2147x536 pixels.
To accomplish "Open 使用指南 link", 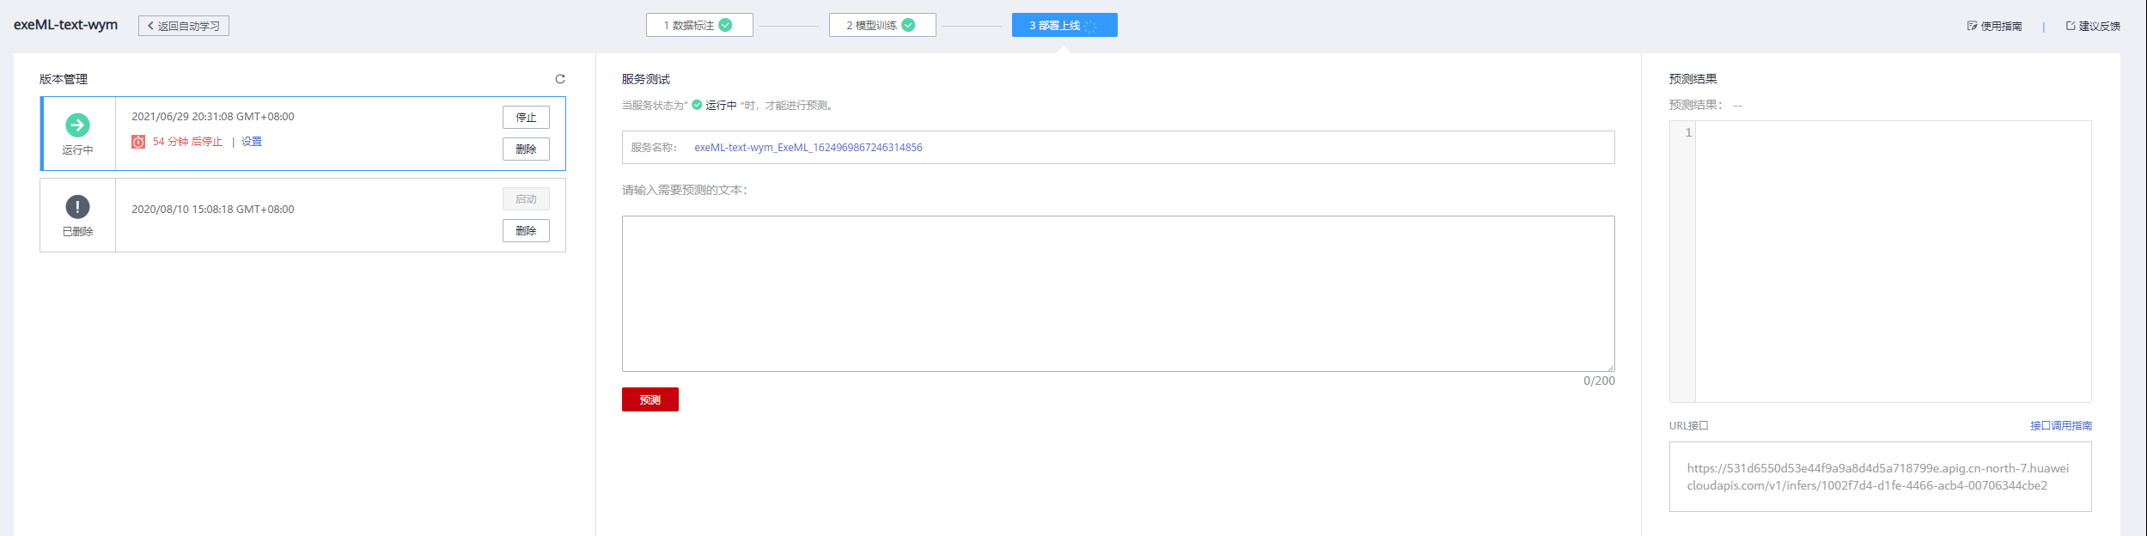I will pos(1994,26).
